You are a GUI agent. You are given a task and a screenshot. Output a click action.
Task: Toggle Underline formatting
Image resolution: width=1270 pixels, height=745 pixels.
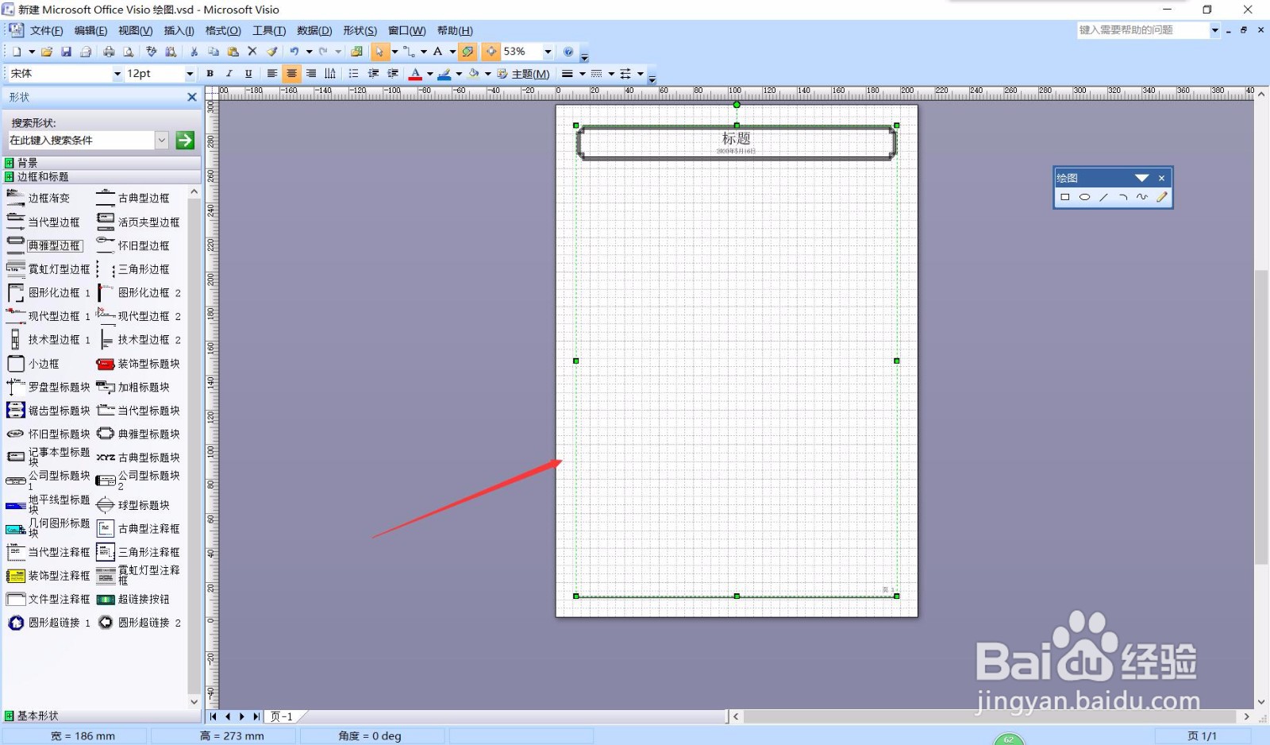pyautogui.click(x=248, y=74)
